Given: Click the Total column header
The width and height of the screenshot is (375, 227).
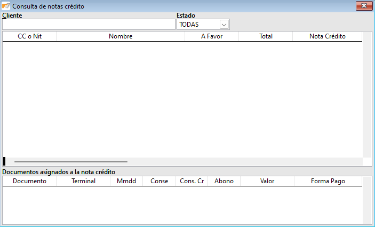Looking at the screenshot, I should click(x=266, y=36).
